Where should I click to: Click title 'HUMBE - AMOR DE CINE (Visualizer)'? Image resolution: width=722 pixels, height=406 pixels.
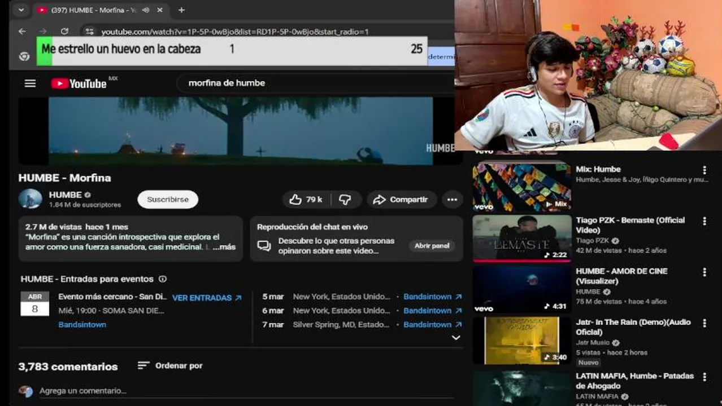pos(621,276)
